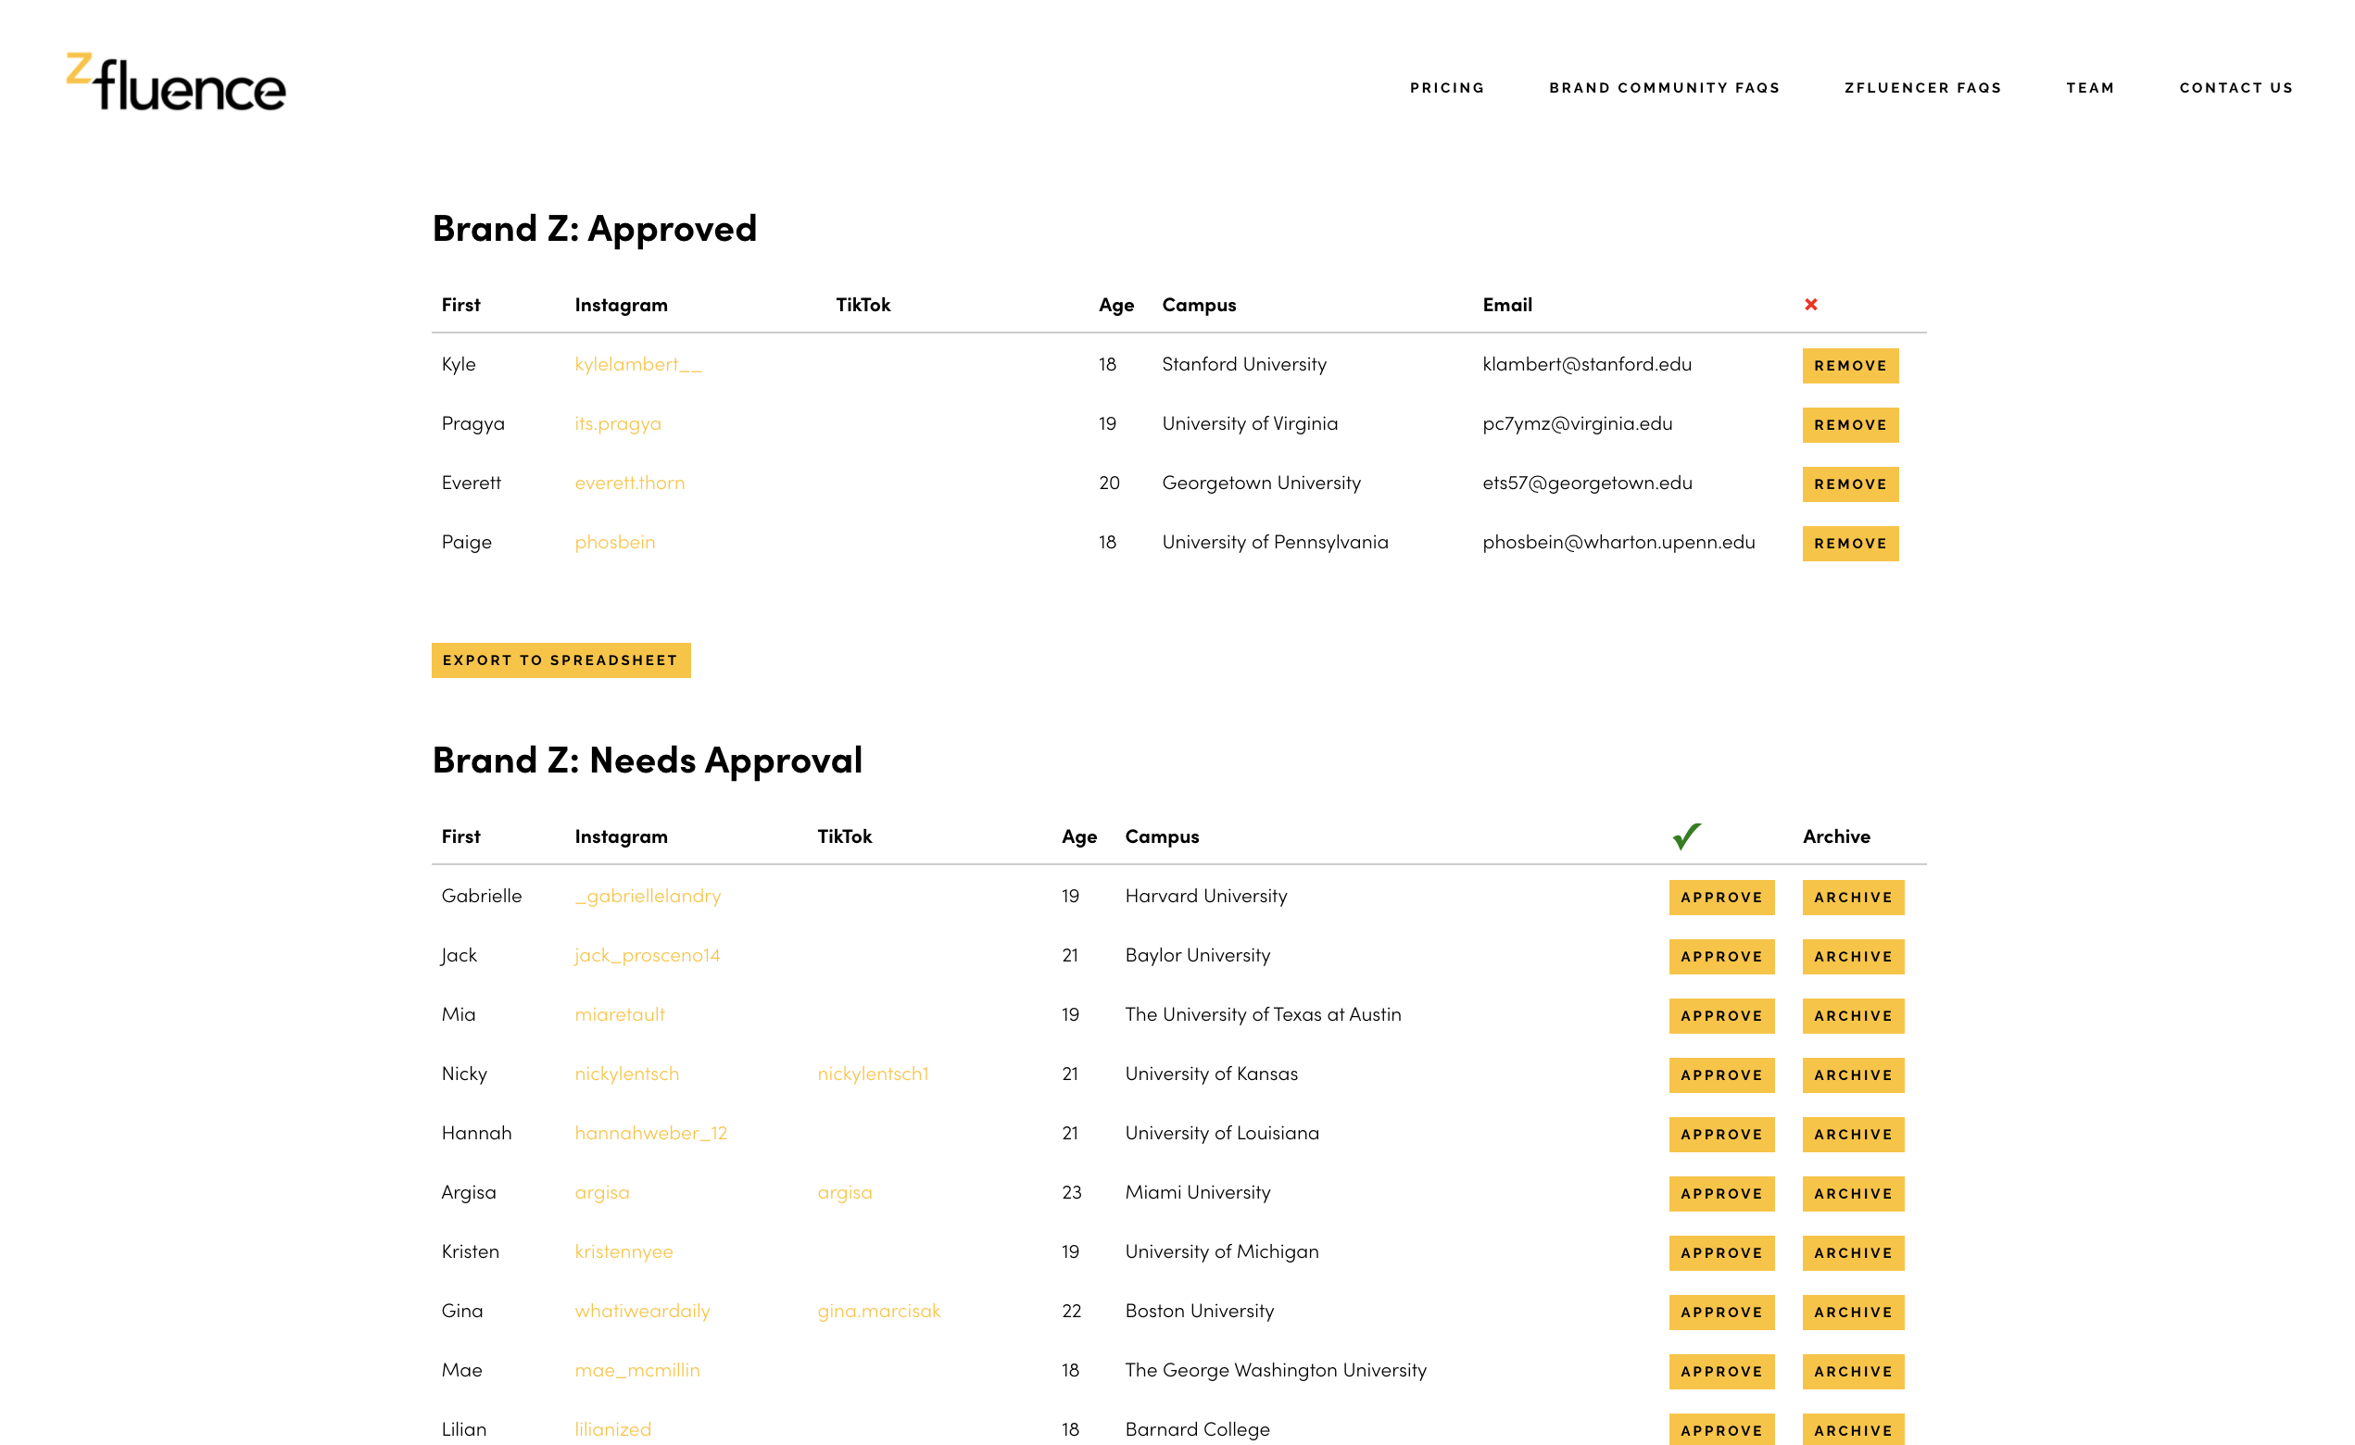Open lilianized Instagram profile

click(x=612, y=1428)
